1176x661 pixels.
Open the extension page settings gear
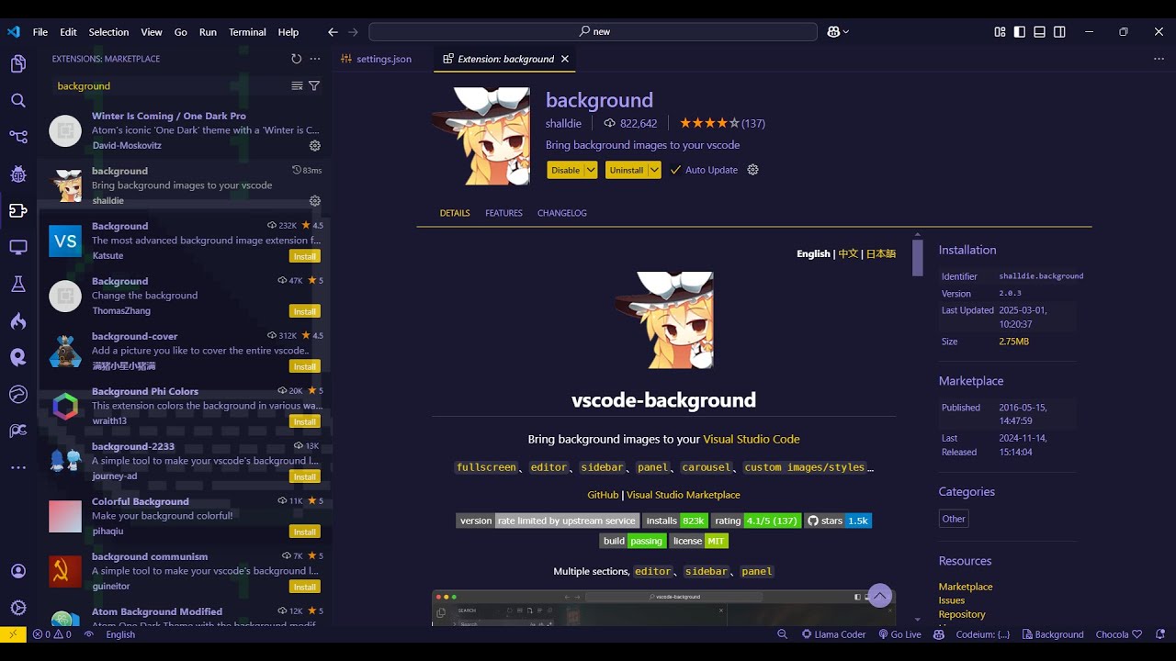[x=752, y=170]
